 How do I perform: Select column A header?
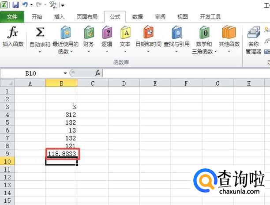coord(30,84)
